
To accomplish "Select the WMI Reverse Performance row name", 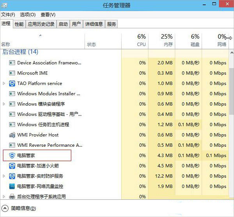I will 50,145.
